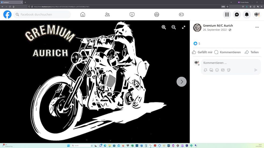The width and height of the screenshot is (264, 148).
Task: Send the comment arrow
Action: point(256,70)
